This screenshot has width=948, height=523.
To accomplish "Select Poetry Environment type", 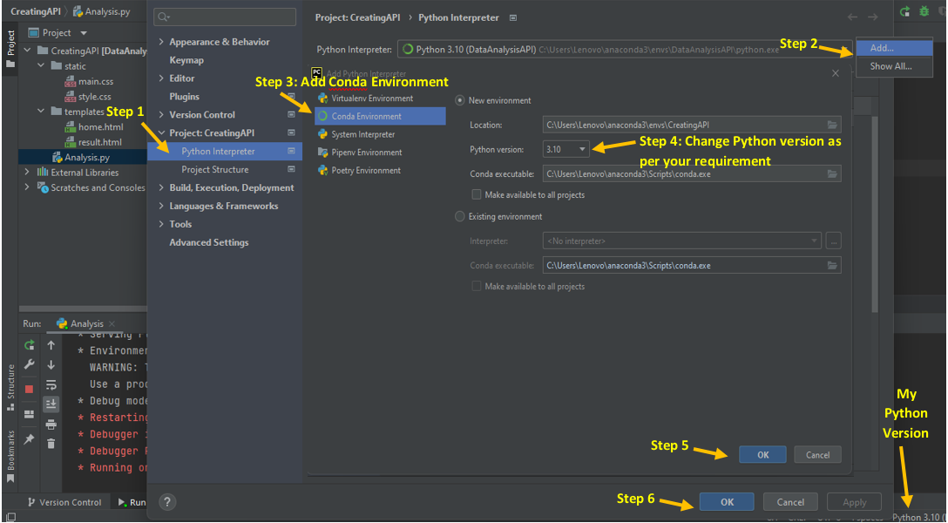I will 380,171.
